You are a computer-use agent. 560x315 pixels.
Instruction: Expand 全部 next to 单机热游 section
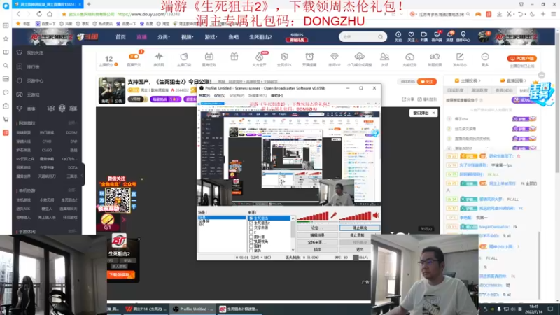(72, 190)
